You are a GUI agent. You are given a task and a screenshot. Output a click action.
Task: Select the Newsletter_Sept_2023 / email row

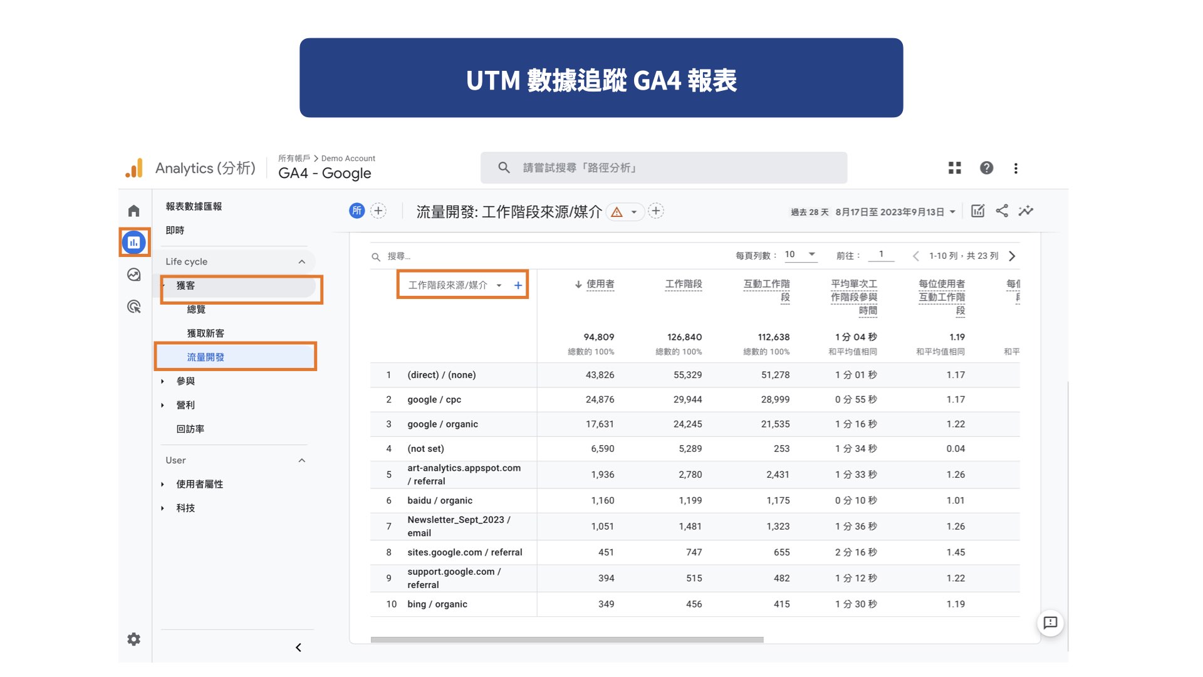[694, 527]
